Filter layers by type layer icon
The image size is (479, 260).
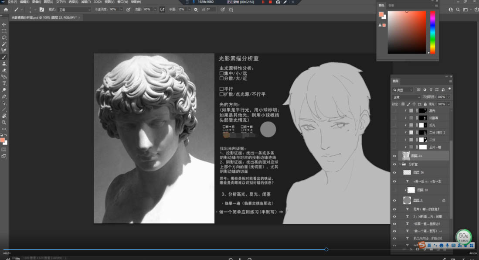431,89
